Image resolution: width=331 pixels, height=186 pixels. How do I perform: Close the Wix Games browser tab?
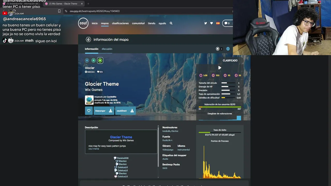click(82, 4)
